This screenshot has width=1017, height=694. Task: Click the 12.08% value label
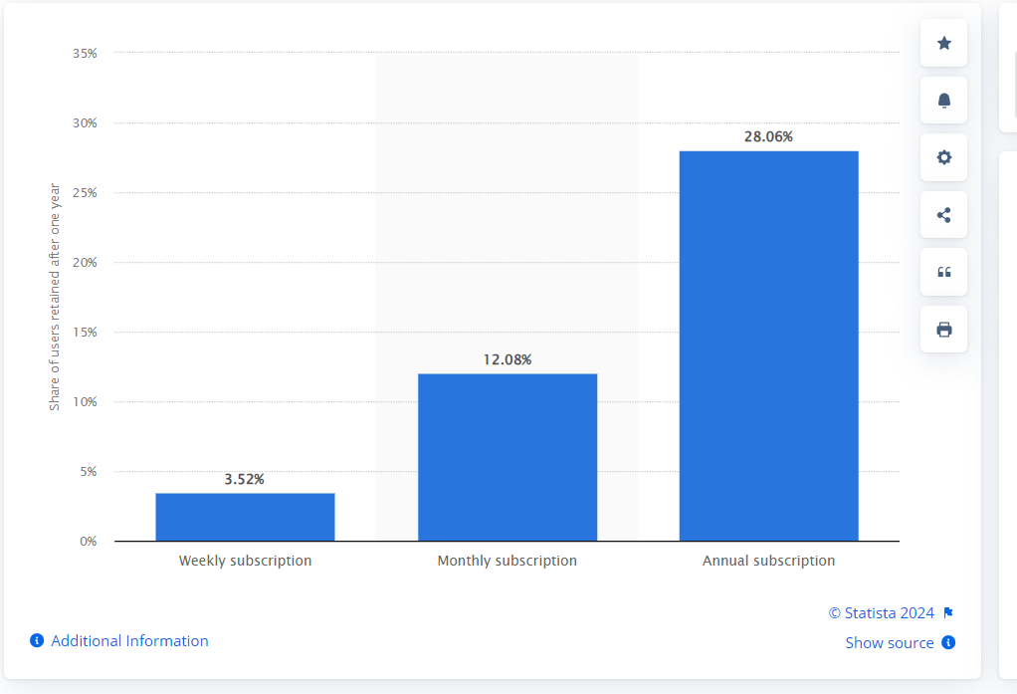pyautogui.click(x=508, y=359)
